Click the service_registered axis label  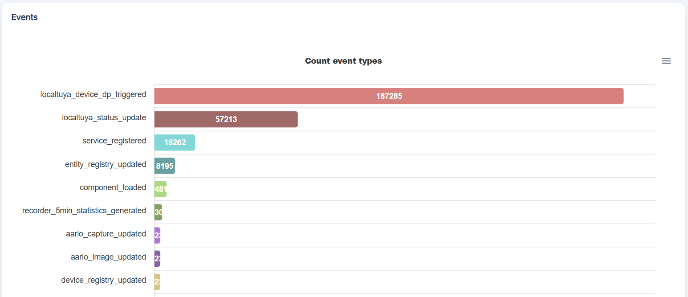[114, 141]
